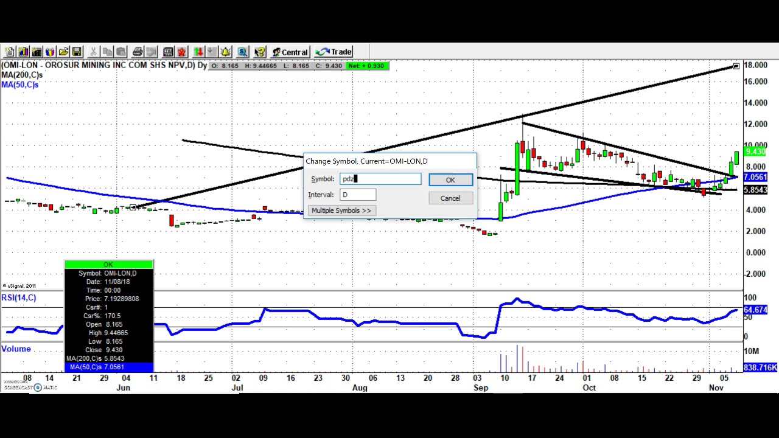Viewport: 779px width, 438px height.
Task: Open symbol search magnifier icon
Action: click(x=242, y=52)
